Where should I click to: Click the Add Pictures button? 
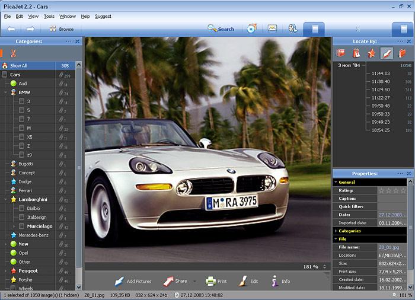tap(133, 281)
